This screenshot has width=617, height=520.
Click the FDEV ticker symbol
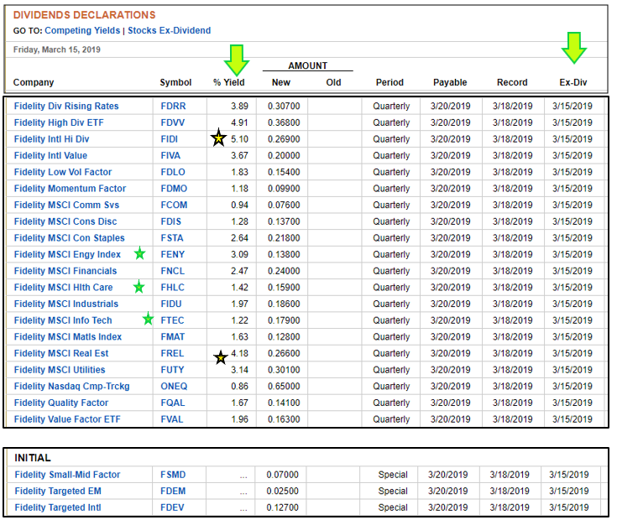(x=173, y=507)
